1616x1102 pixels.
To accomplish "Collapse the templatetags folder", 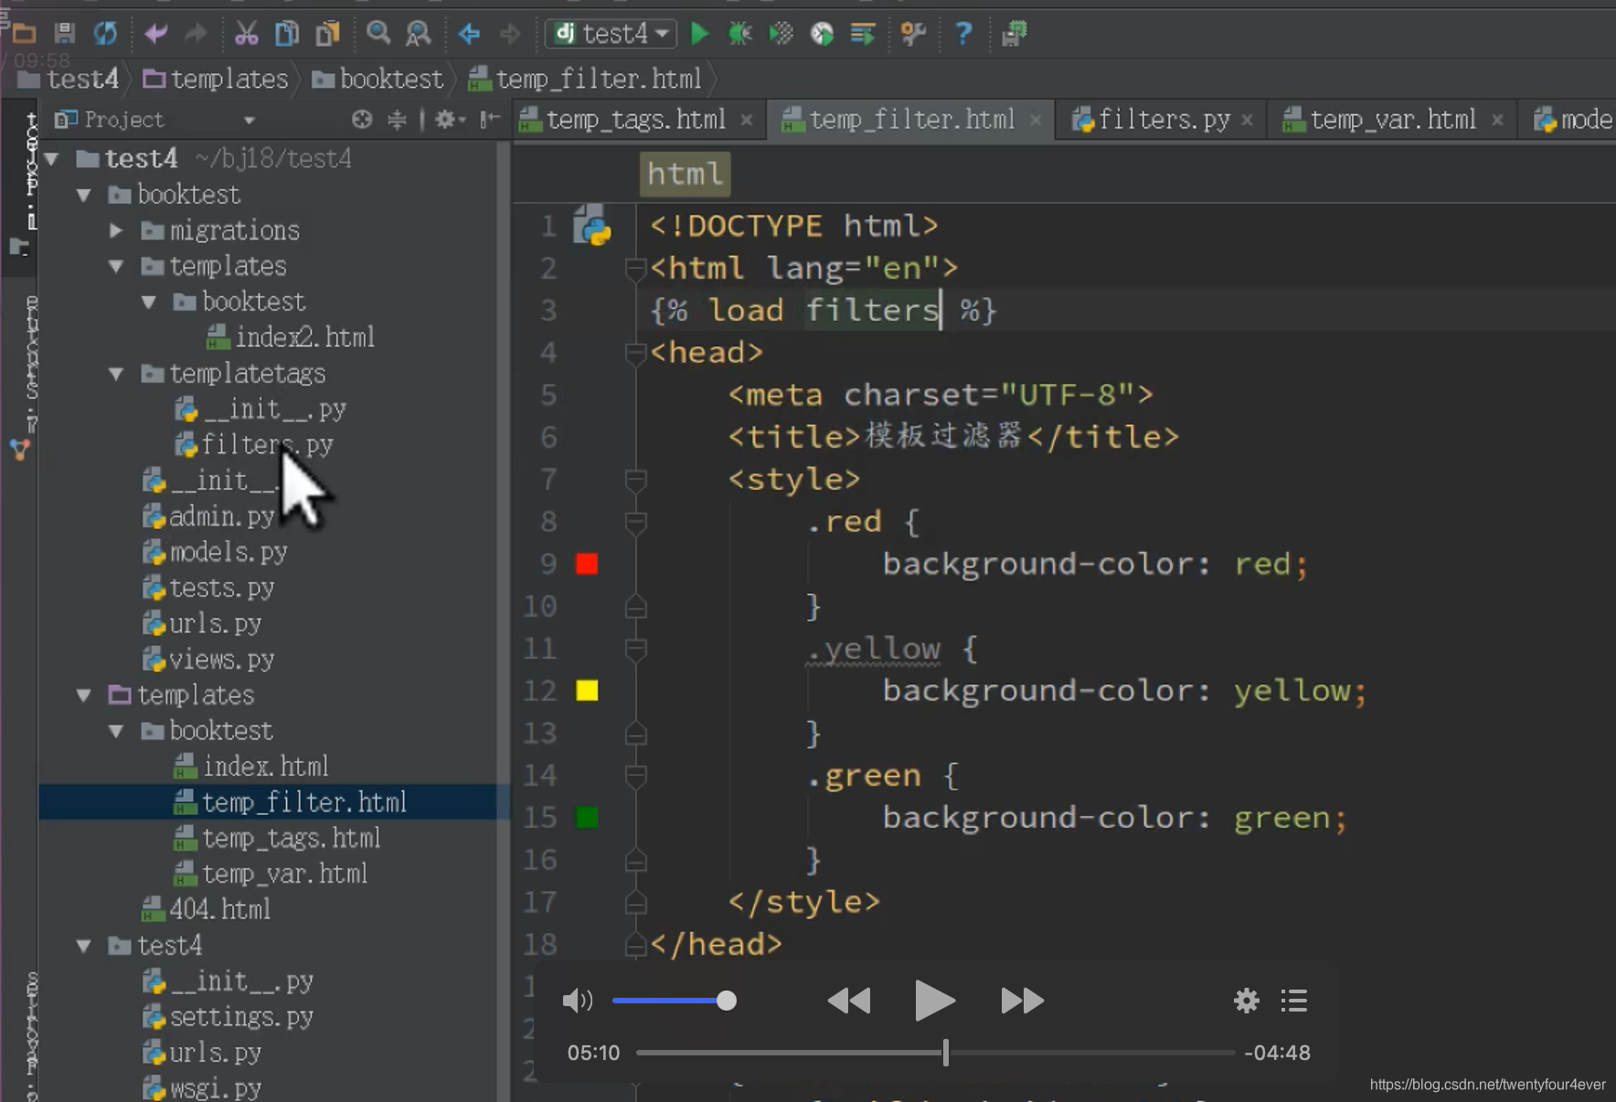I will 116,374.
